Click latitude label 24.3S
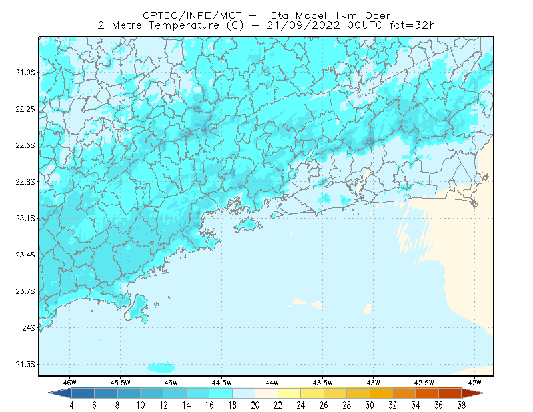Image resolution: width=533 pixels, height=412 pixels. pos(25,365)
